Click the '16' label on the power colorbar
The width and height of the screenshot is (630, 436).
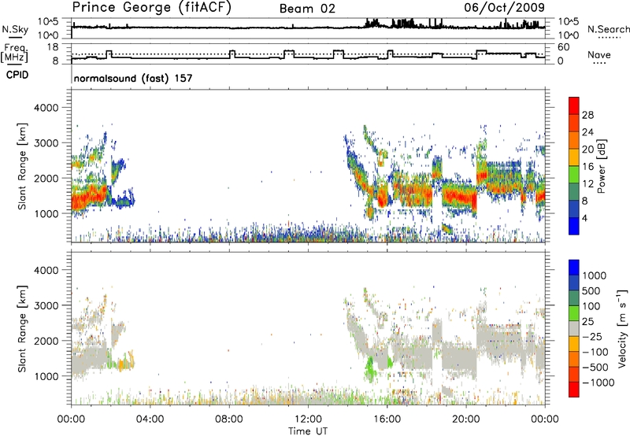[587, 167]
